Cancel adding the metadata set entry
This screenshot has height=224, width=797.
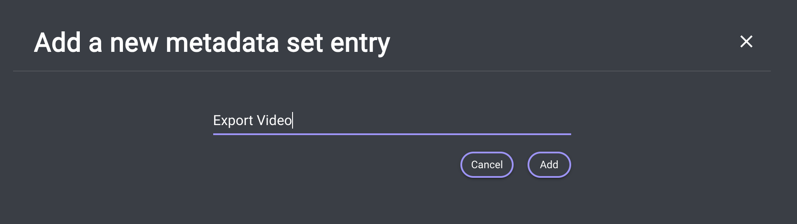coord(487,165)
